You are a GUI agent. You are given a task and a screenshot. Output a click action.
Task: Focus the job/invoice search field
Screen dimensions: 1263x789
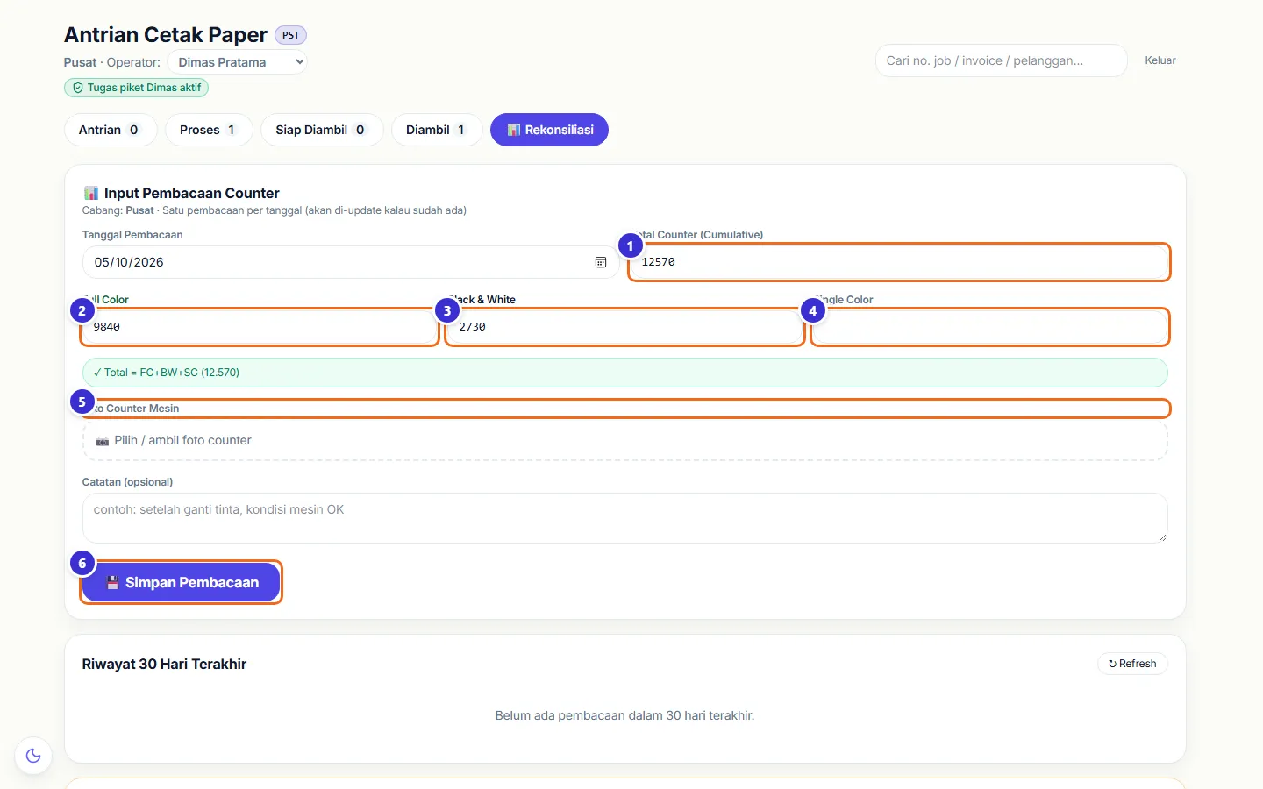[x=1001, y=60]
